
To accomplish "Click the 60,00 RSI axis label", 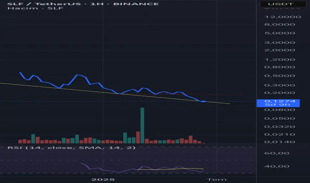I will [x=277, y=153].
